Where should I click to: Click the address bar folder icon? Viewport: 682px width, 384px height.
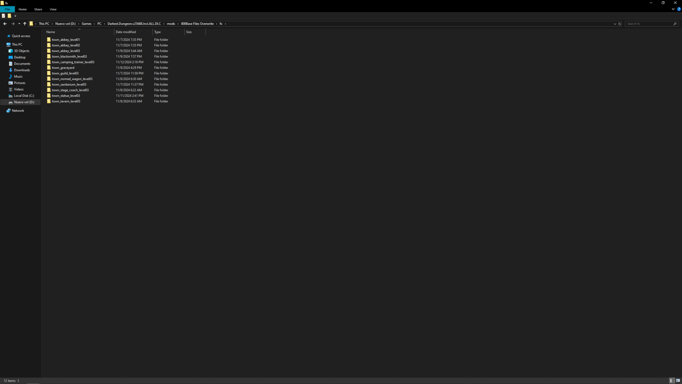[31, 24]
